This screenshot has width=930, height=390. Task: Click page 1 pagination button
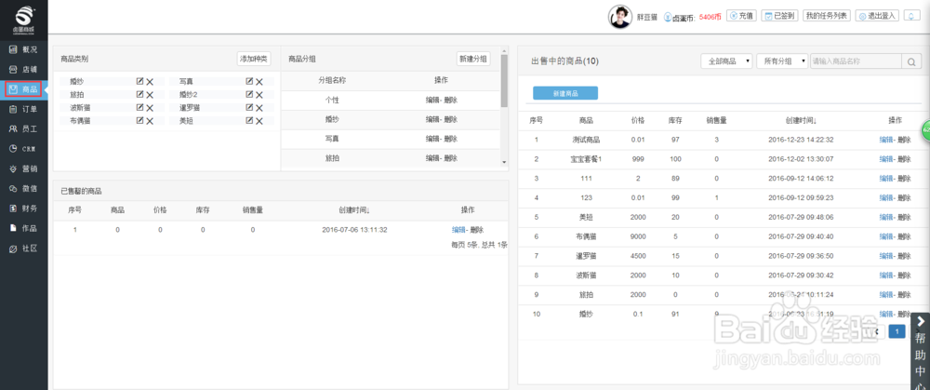point(897,331)
